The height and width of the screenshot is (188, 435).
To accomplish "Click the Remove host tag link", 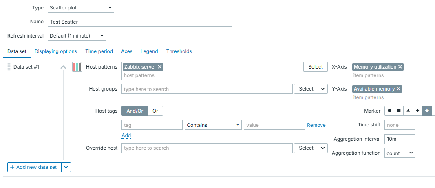I will pyautogui.click(x=316, y=125).
